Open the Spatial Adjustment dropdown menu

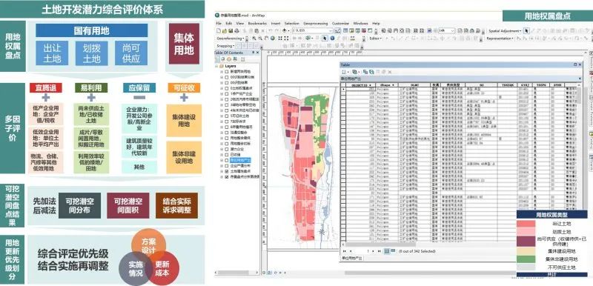505,30
